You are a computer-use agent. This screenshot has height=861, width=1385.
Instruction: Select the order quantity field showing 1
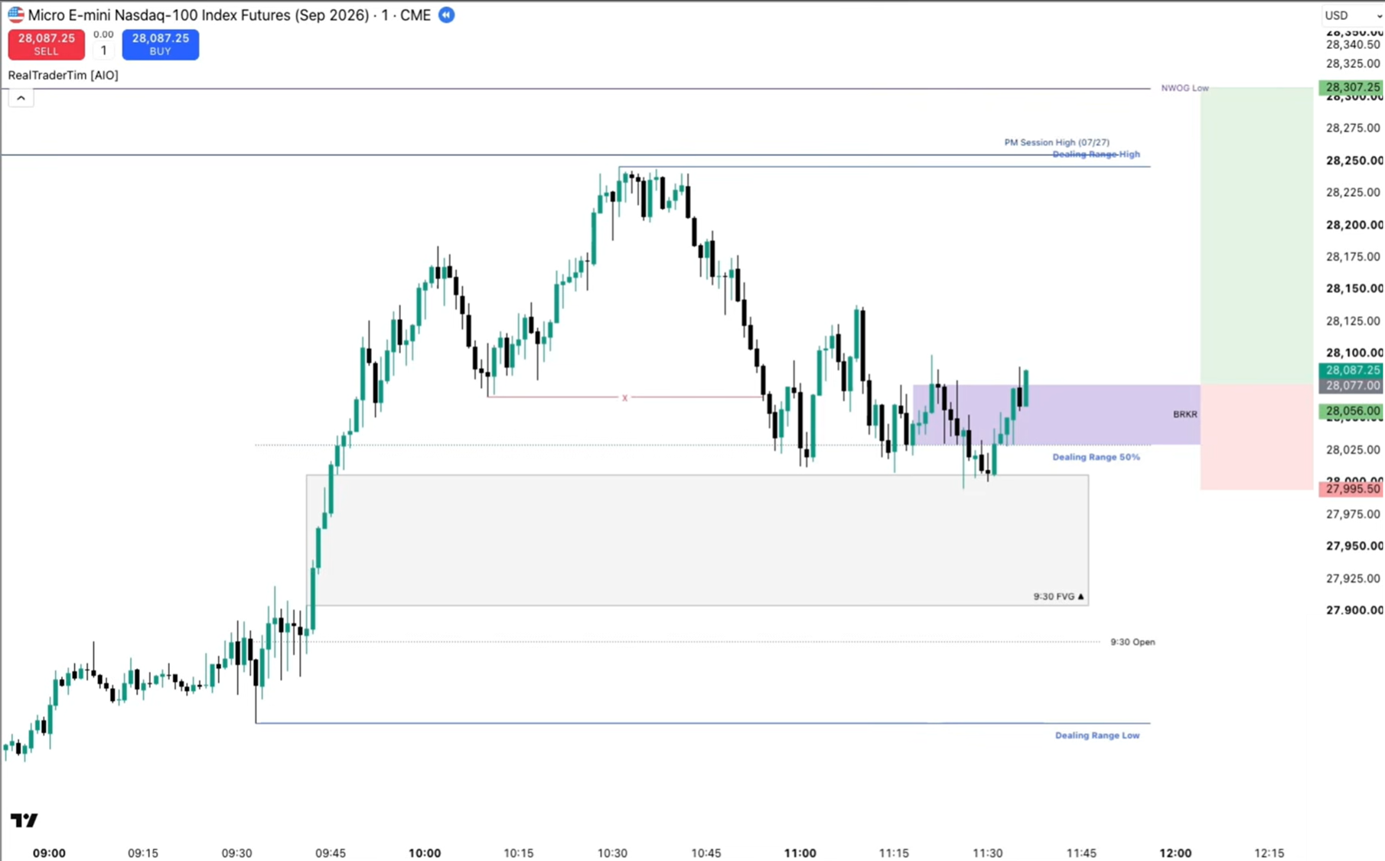103,51
